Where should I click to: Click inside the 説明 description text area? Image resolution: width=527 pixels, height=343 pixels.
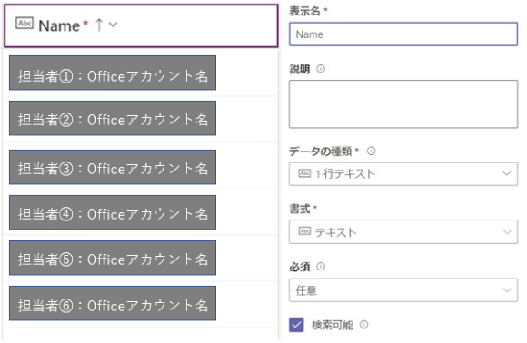403,104
